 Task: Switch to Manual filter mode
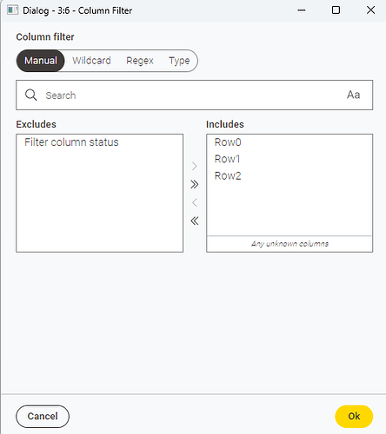pyautogui.click(x=41, y=61)
